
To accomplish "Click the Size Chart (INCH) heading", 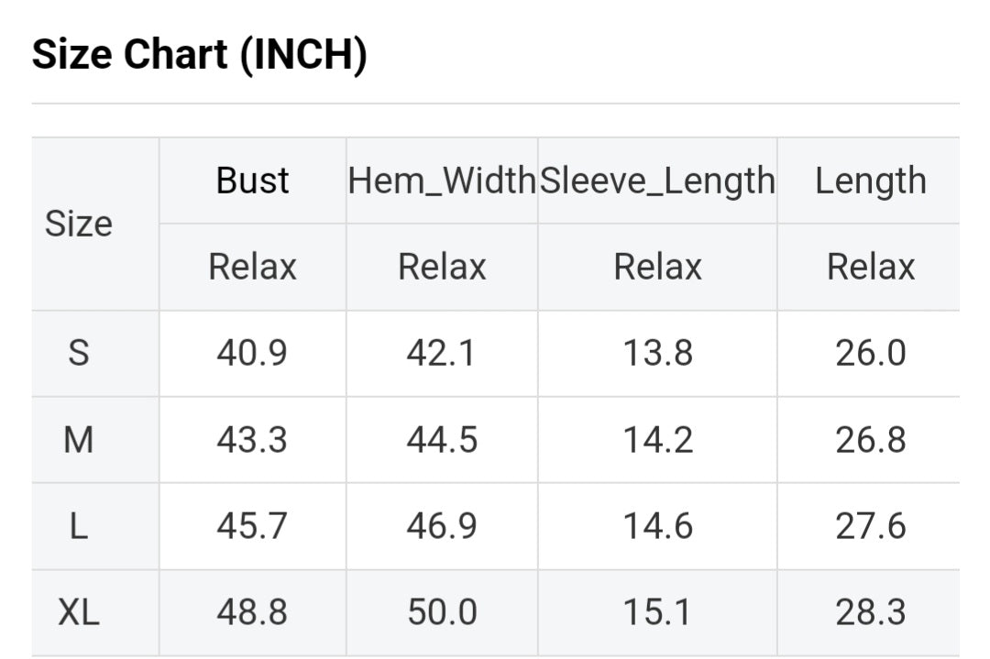I will [200, 55].
